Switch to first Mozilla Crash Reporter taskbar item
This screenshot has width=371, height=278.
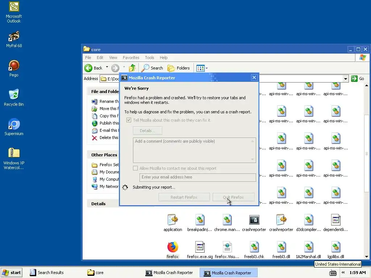coord(170,273)
